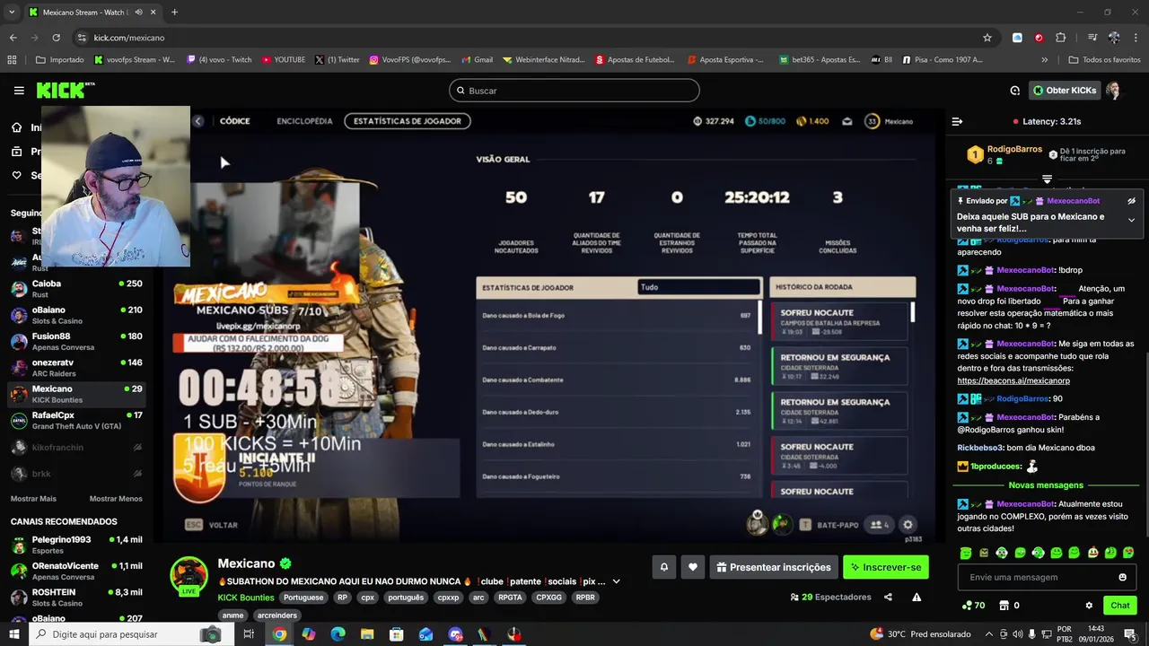Open ROSHTEIN recommended channel
This screenshot has width=1149, height=646.
click(x=76, y=598)
